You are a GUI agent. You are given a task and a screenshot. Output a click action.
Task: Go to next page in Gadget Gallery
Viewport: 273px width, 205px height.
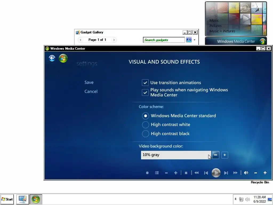(114, 40)
